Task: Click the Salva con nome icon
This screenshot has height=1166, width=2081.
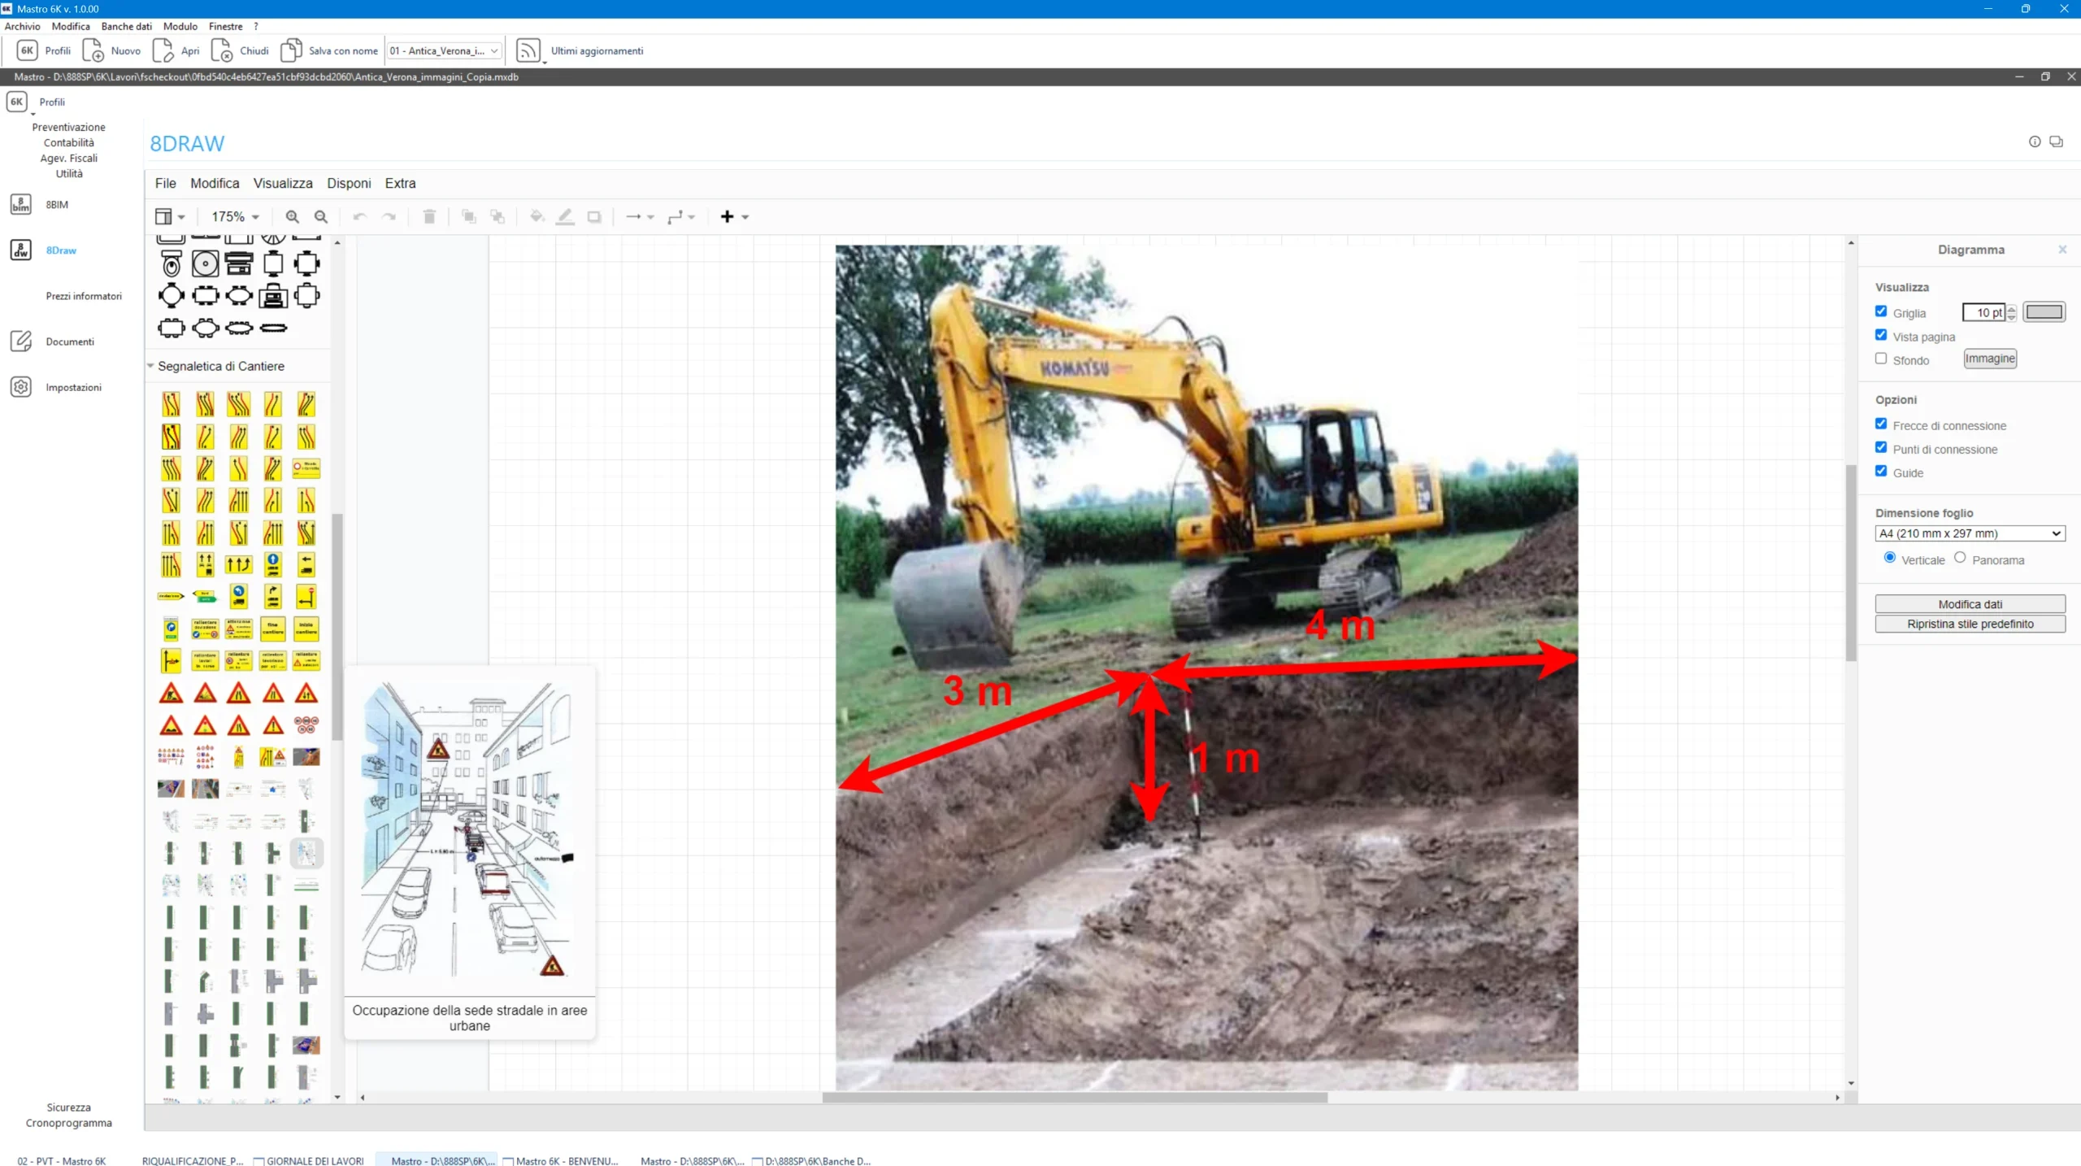Action: pyautogui.click(x=291, y=50)
